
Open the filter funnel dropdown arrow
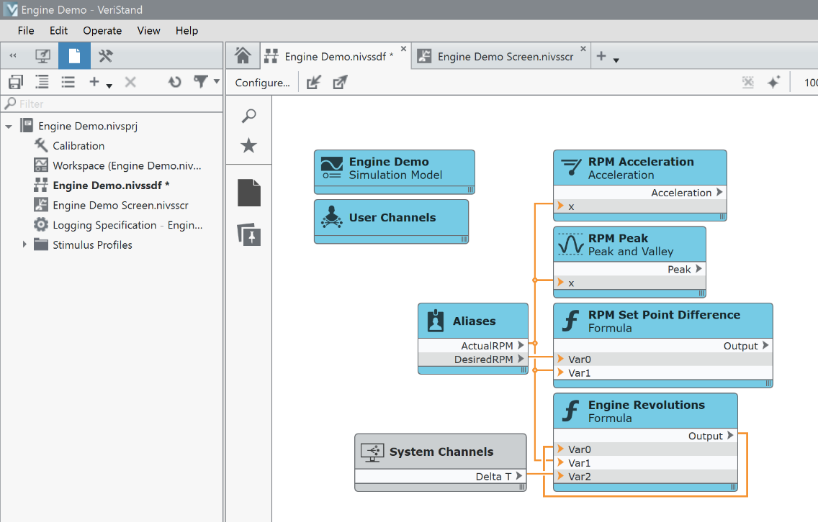click(217, 82)
